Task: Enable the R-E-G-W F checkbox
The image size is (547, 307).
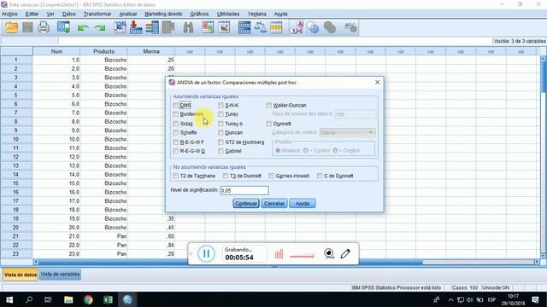Action: 175,142
